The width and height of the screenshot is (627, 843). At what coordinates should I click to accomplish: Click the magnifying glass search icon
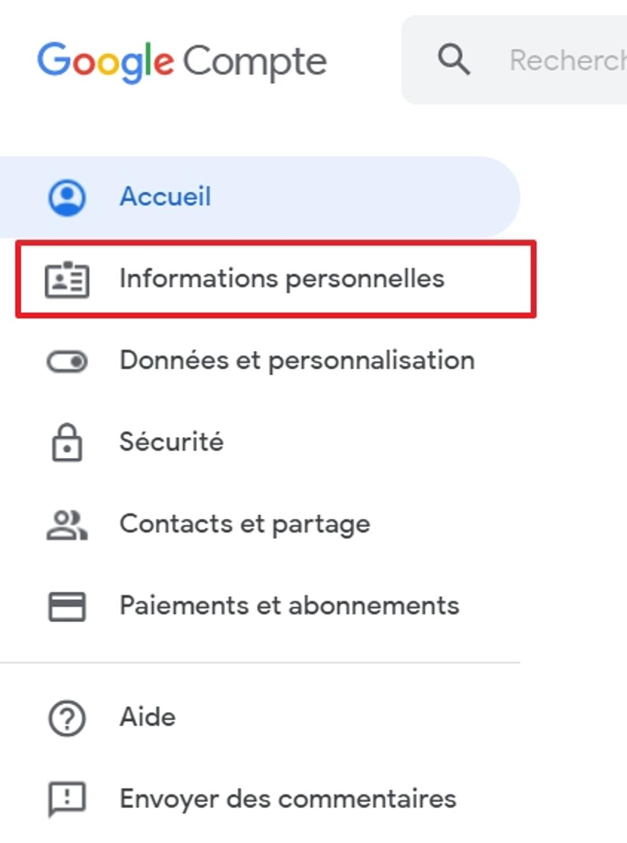click(x=453, y=59)
